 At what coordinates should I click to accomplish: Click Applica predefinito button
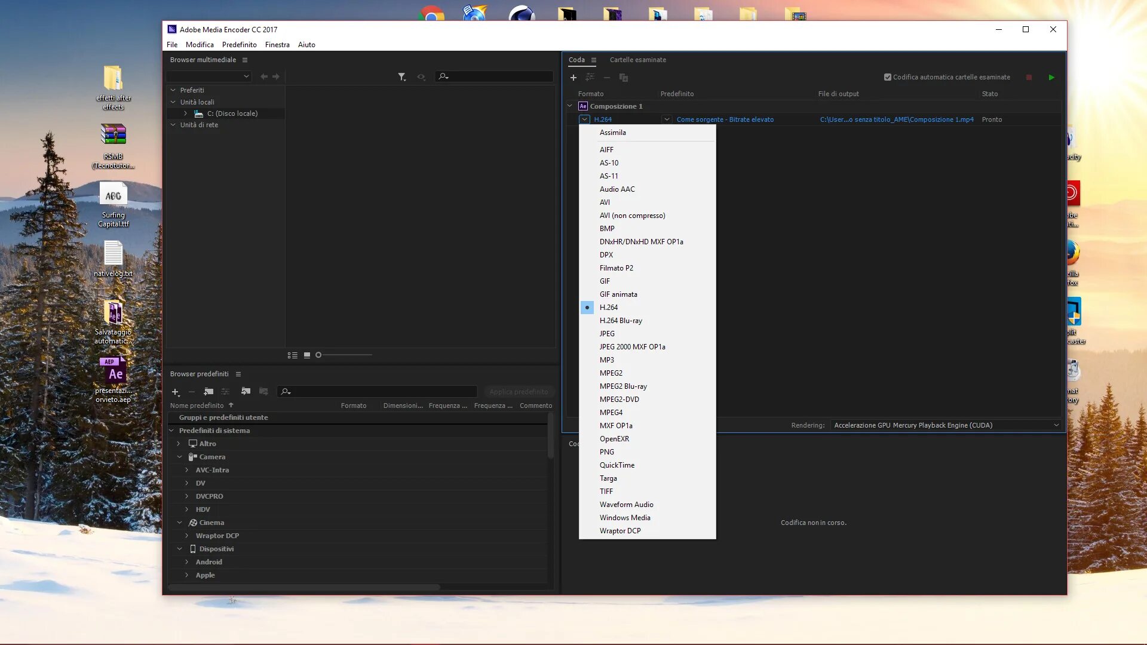coord(519,392)
